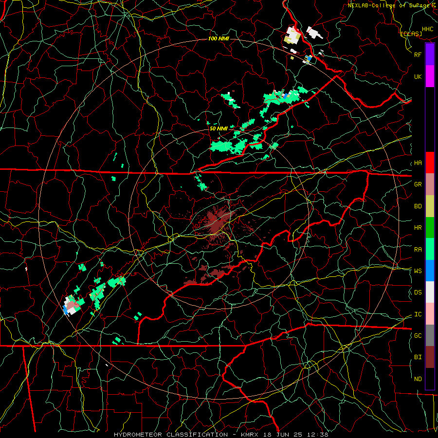438x438 pixels.
Task: Pick the dark green HR legend swatch
Action: tap(430, 228)
